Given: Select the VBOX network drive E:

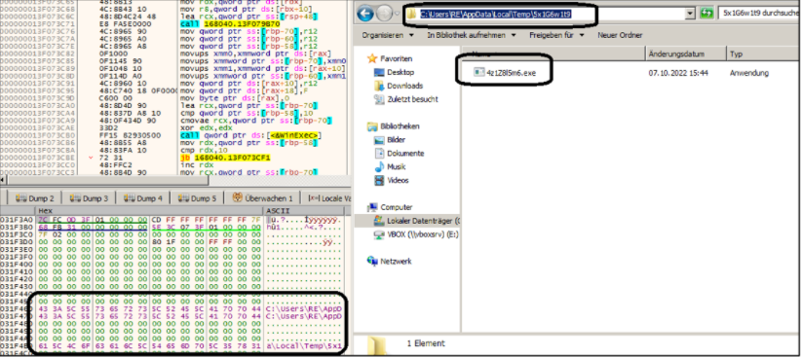Looking at the screenshot, I should [417, 234].
